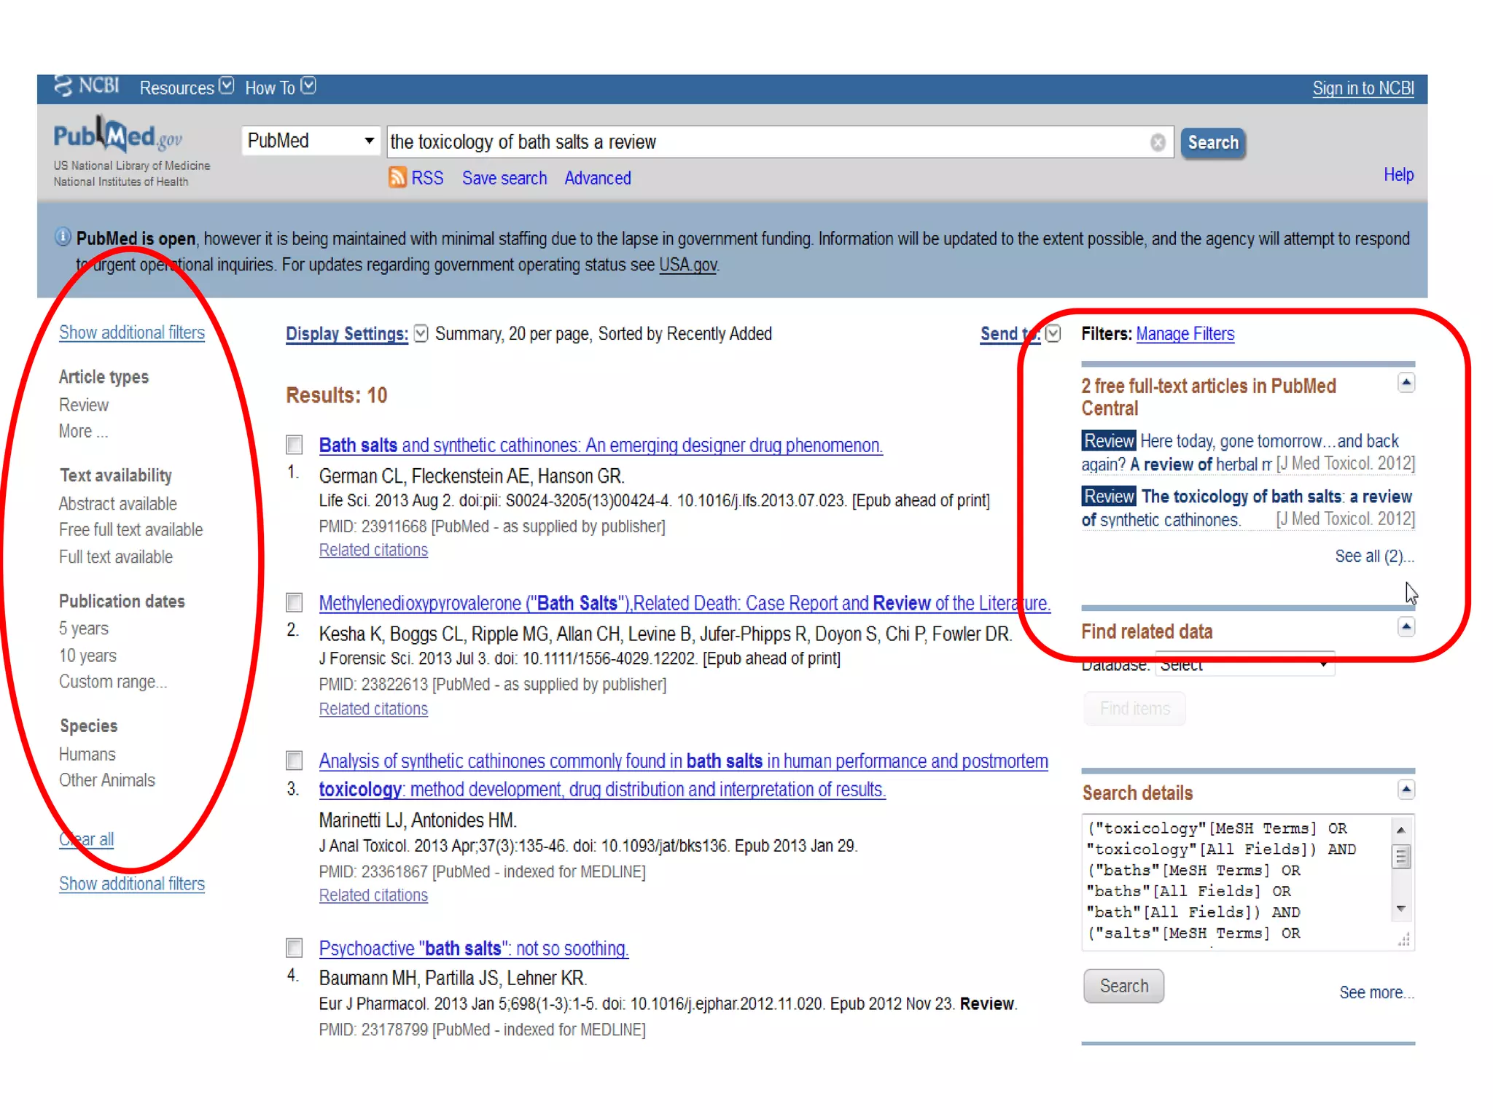Check the box for result 1
1493x1120 pixels.
[x=295, y=444]
